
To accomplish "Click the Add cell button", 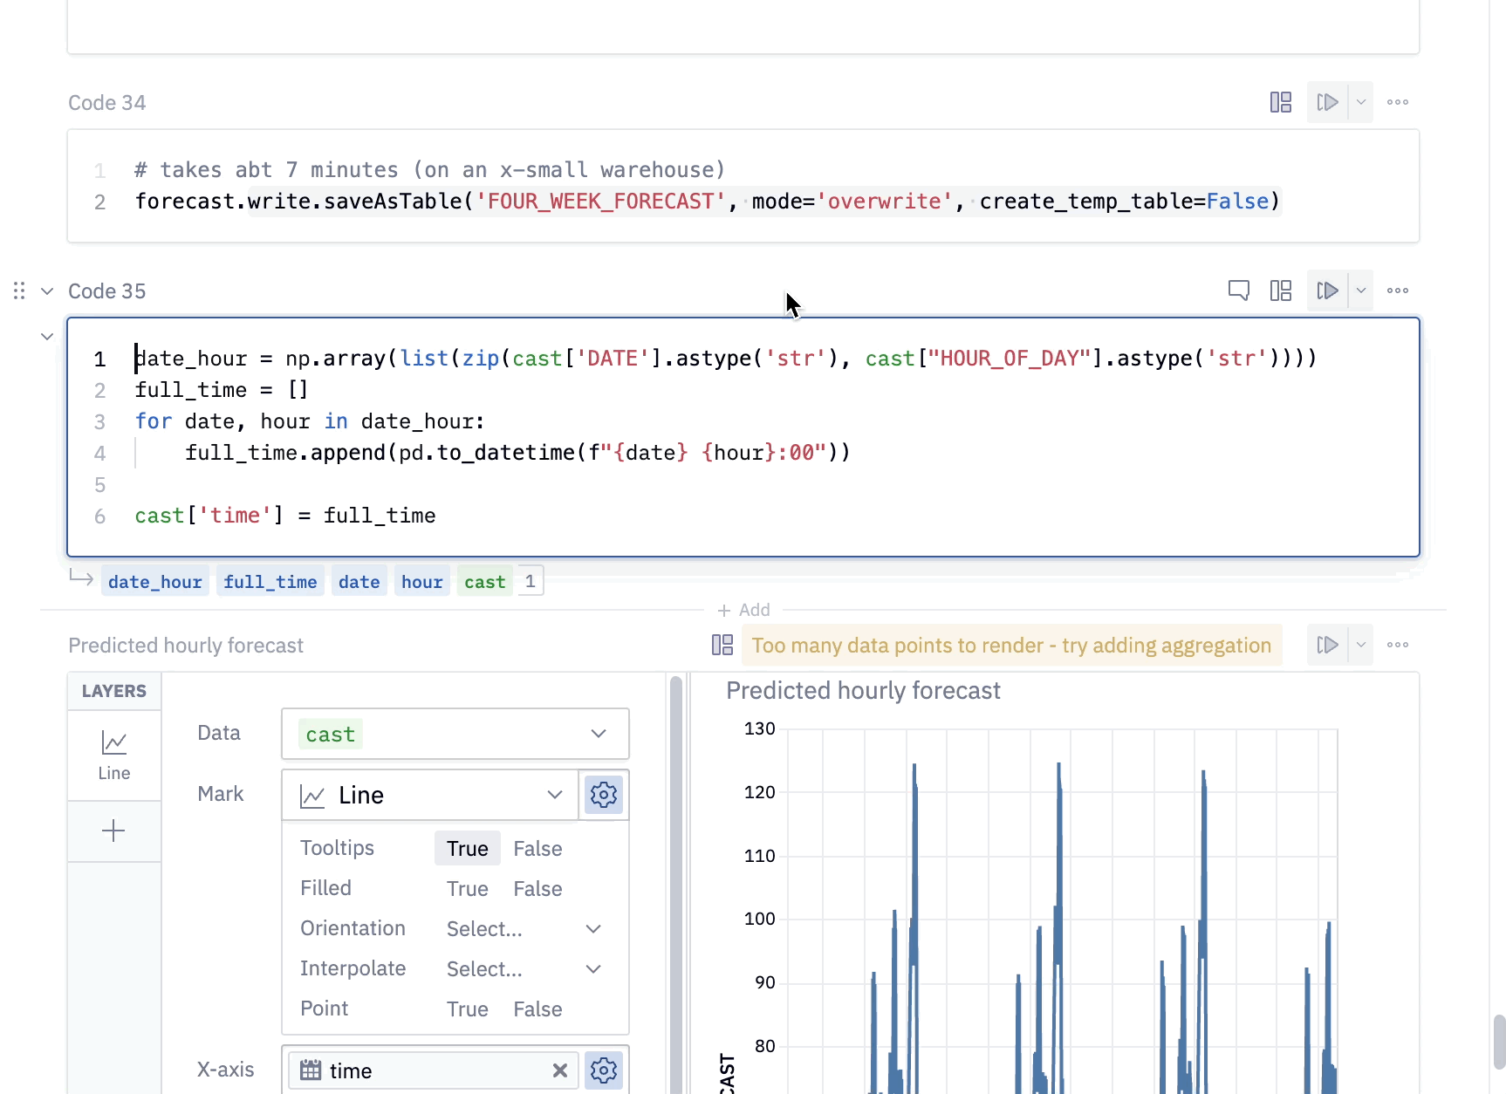I will tap(743, 610).
